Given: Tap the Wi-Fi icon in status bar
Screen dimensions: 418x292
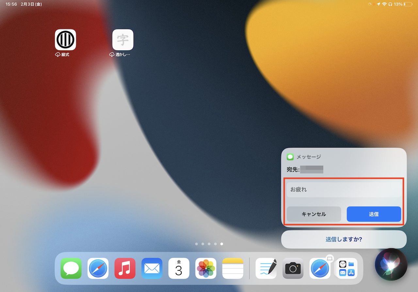Looking at the screenshot, I should click(x=384, y=4).
